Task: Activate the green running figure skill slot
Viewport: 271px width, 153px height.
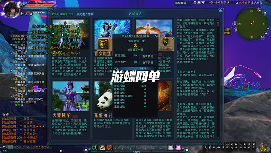Action: (95, 148)
